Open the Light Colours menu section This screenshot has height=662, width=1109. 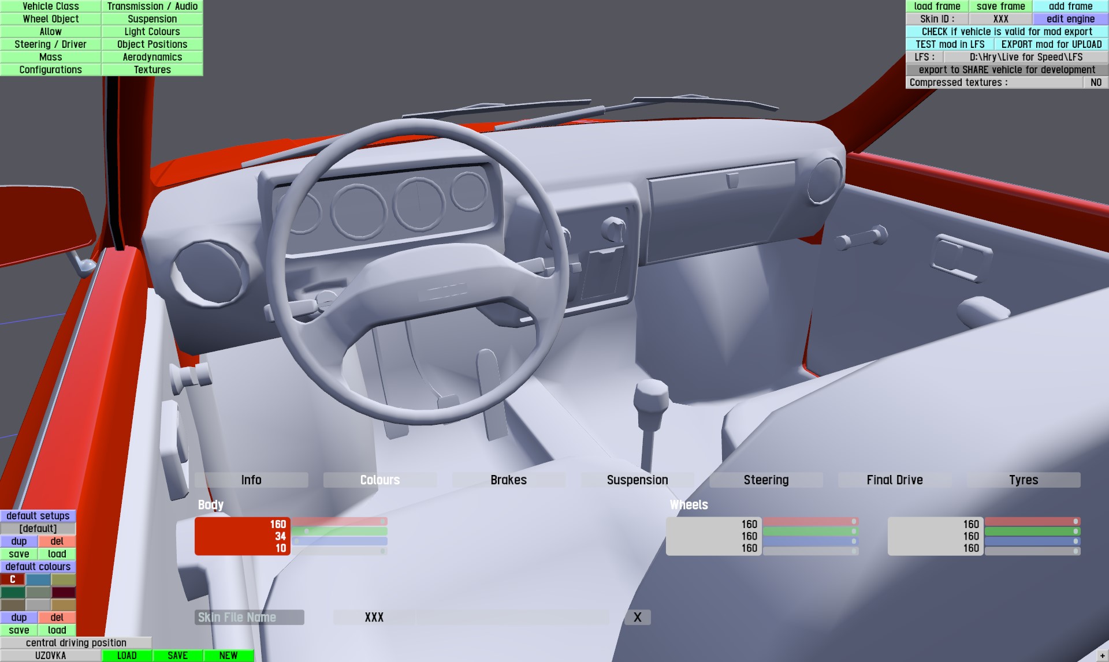[x=152, y=32]
